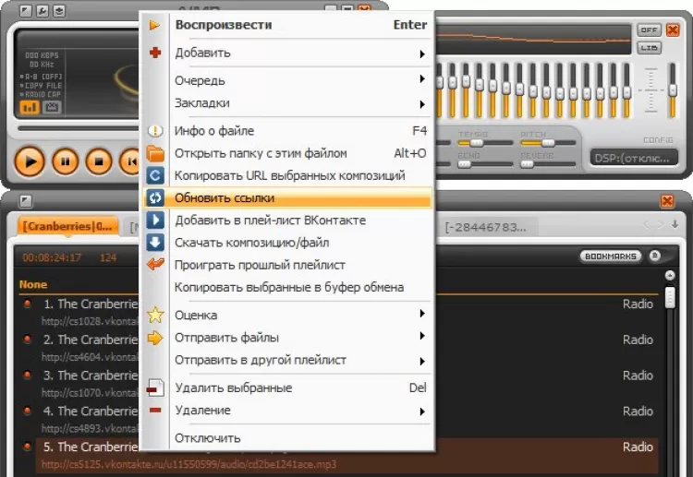The image size is (693, 477).
Task: Click the round icon beside BOOKMARKS
Action: pyautogui.click(x=655, y=256)
